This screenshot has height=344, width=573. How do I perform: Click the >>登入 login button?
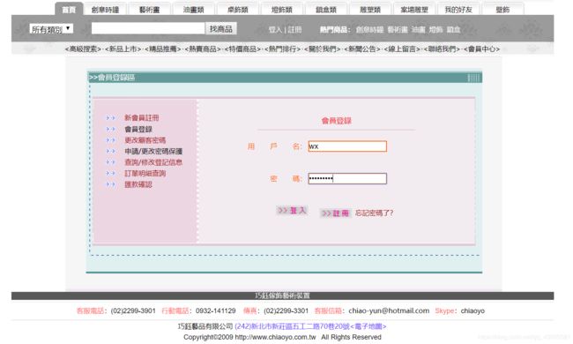292,210
